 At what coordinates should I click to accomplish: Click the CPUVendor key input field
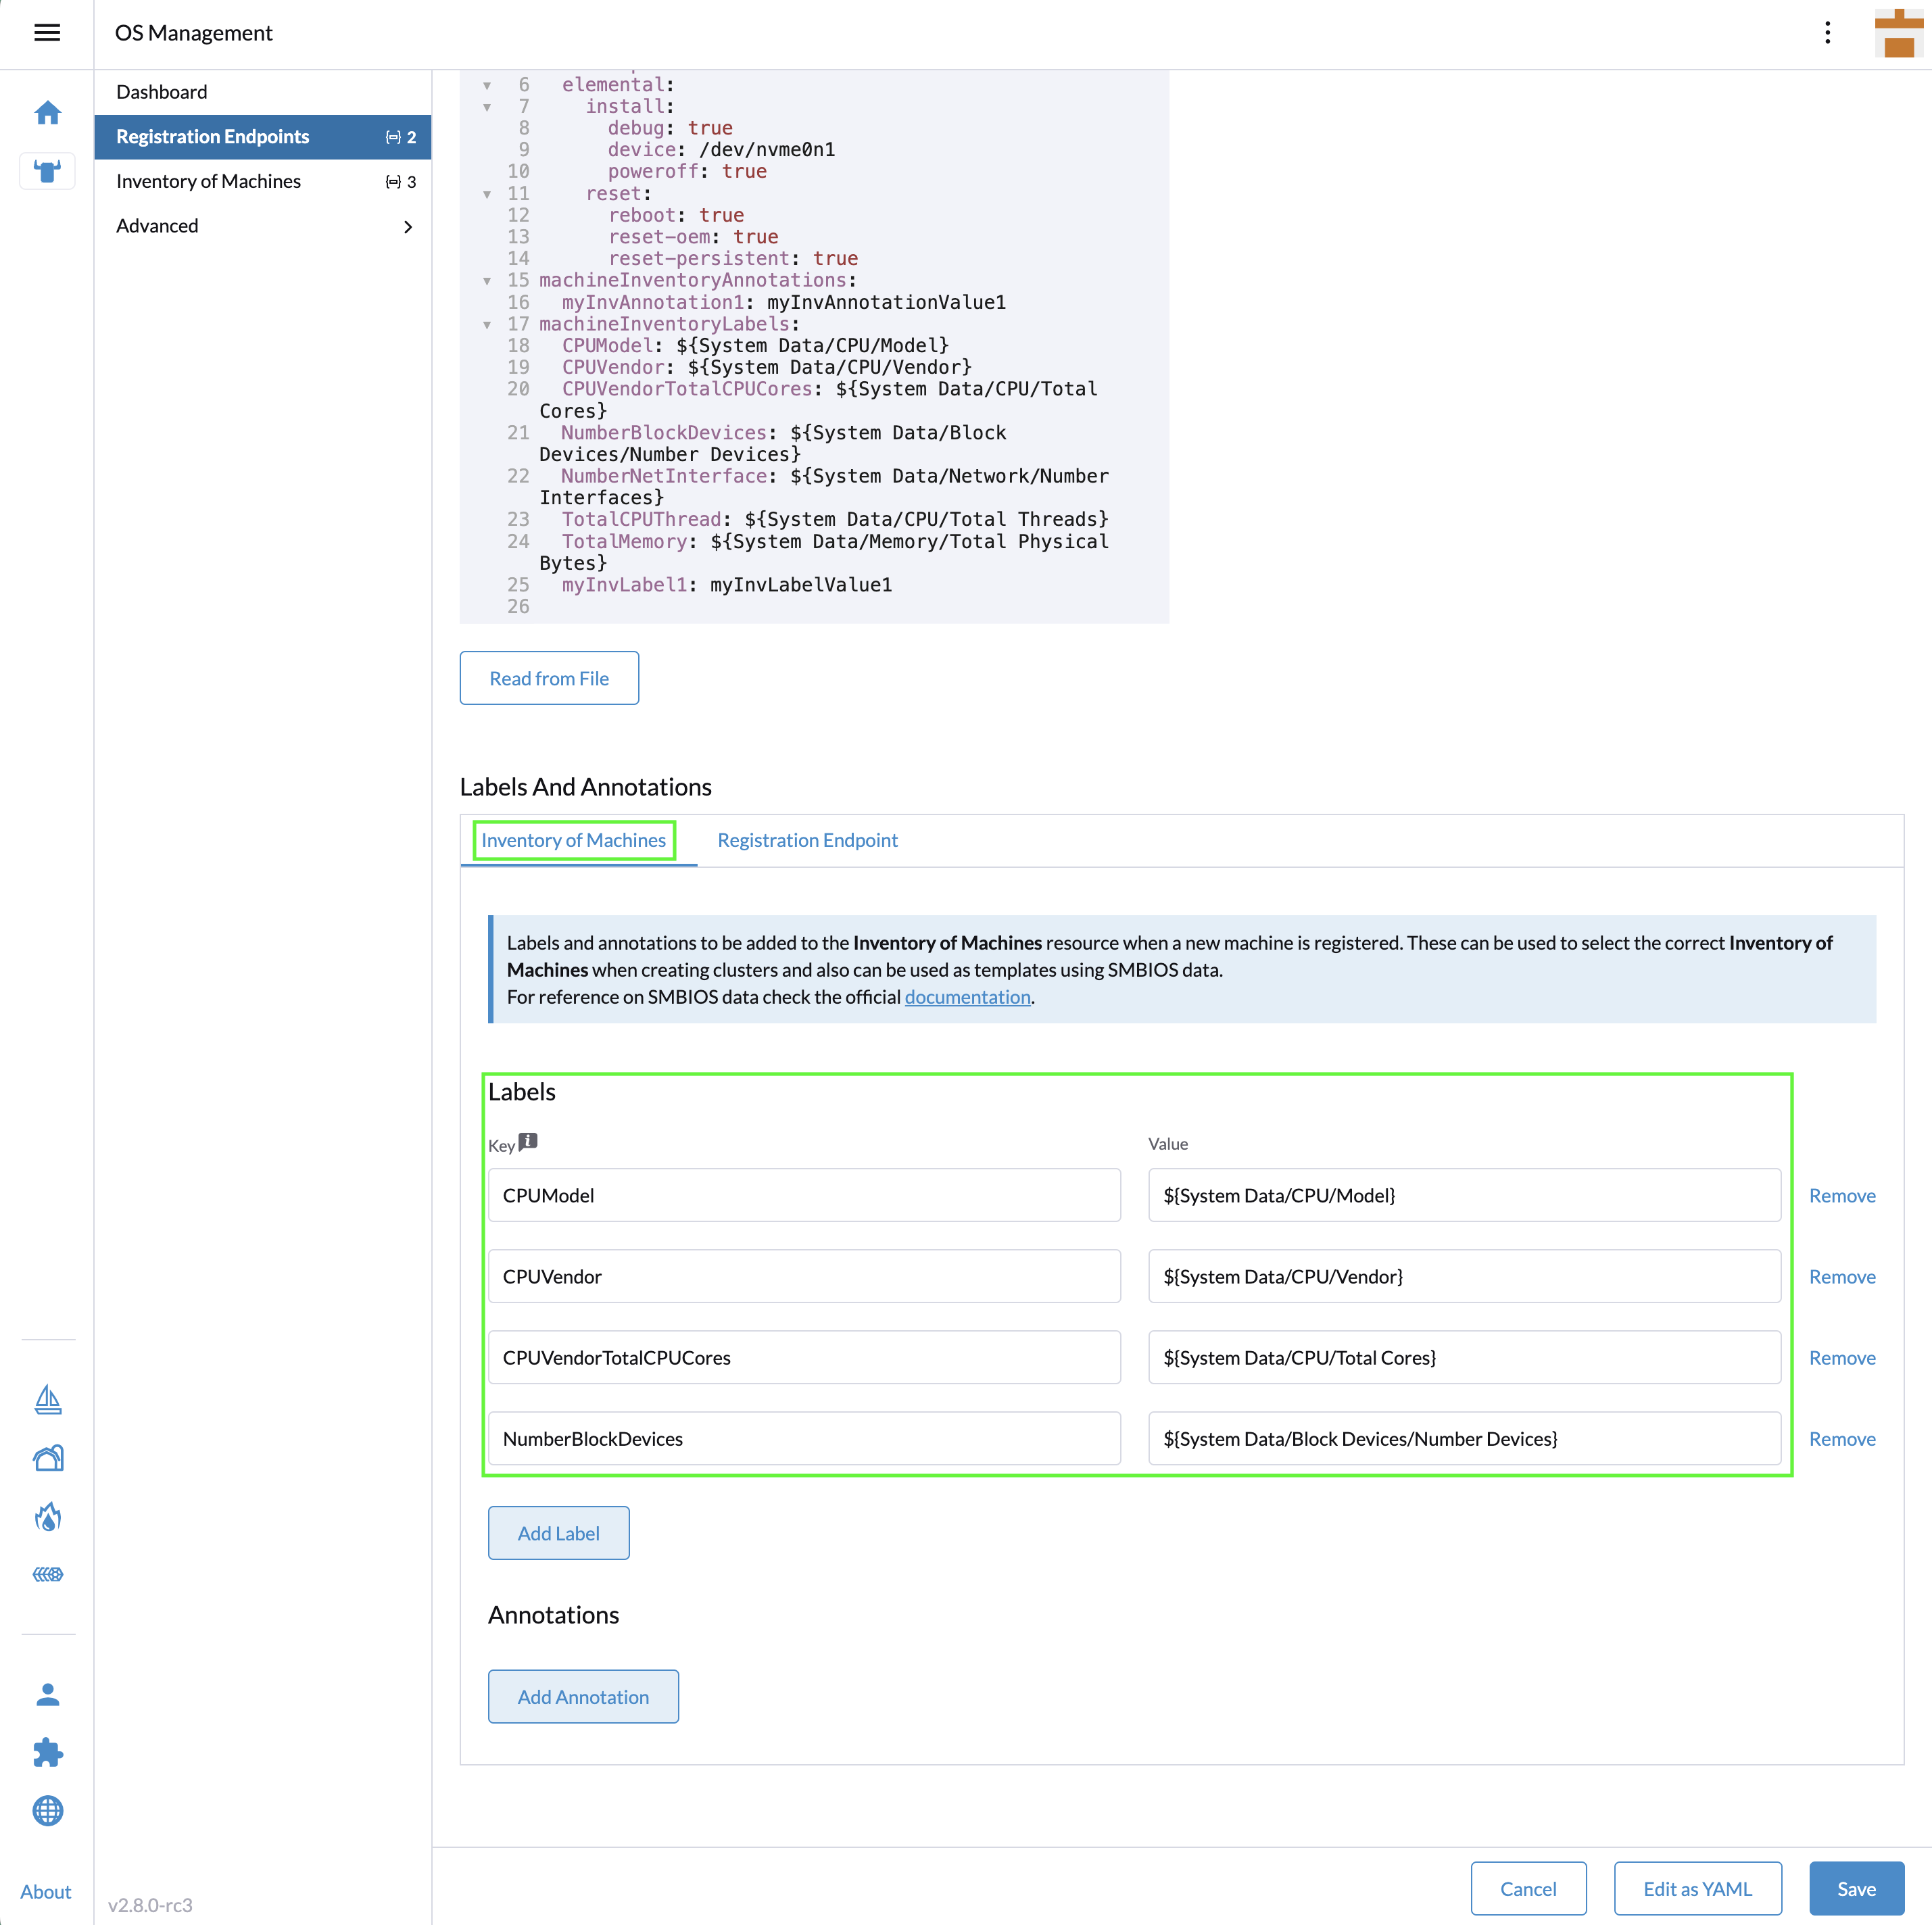[804, 1276]
